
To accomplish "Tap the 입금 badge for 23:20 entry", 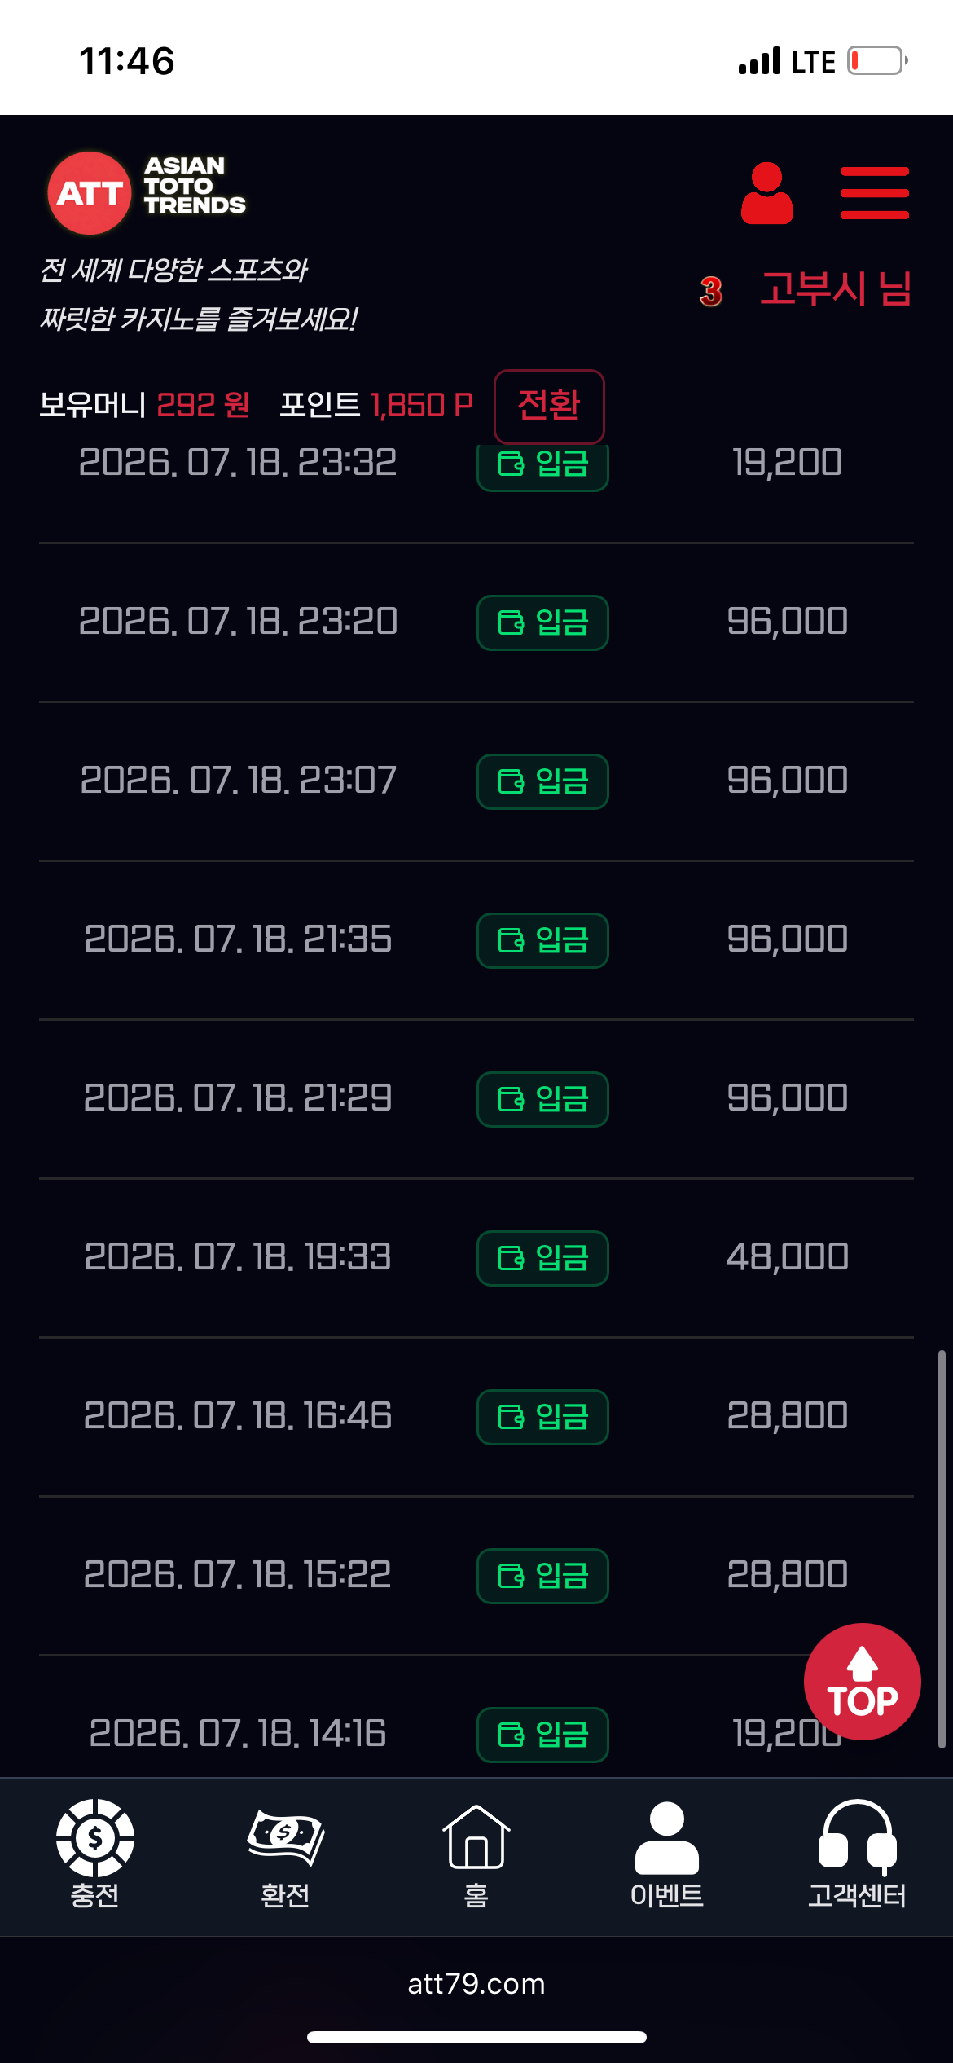I will (542, 622).
